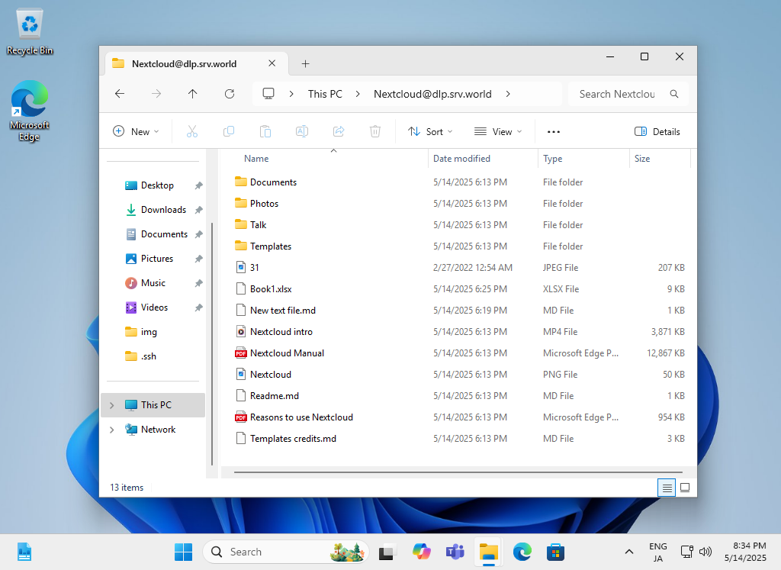Go back with the Back arrow
The image size is (781, 570).
pos(120,94)
